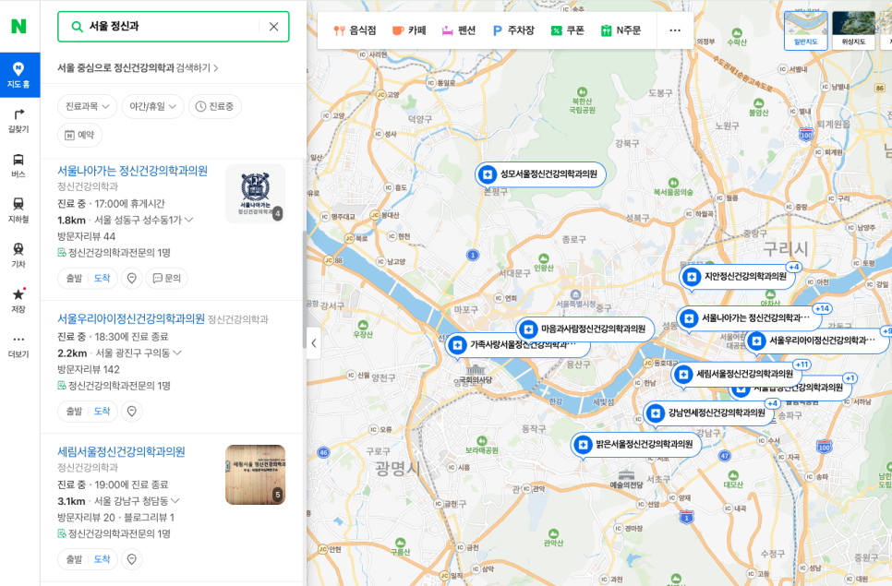The height and width of the screenshot is (586, 892).
Task: Open 지도 홈 in sidebar
Action: 18,75
